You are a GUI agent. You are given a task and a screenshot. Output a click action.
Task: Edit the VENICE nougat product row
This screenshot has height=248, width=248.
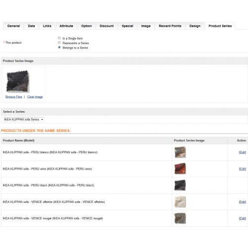point(243,218)
